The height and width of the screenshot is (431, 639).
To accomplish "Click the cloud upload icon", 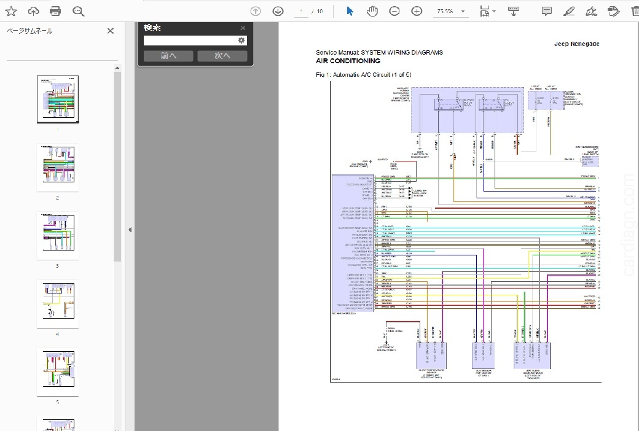I will 33,12.
